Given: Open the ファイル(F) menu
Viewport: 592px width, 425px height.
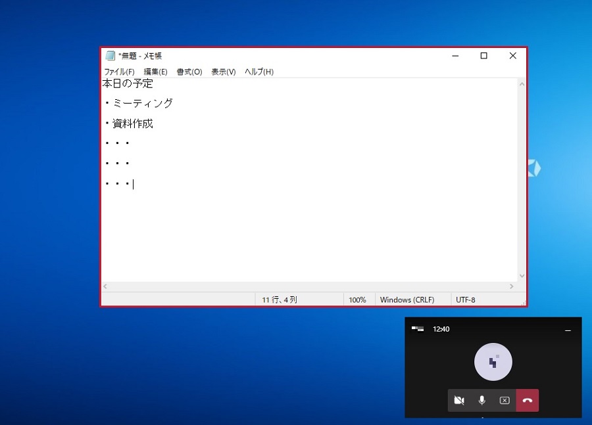Looking at the screenshot, I should 119,72.
